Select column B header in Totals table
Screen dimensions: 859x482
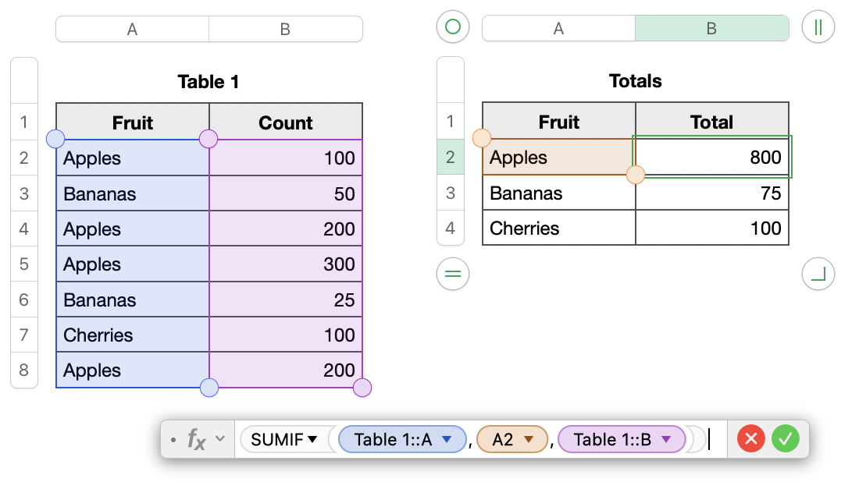coord(711,29)
